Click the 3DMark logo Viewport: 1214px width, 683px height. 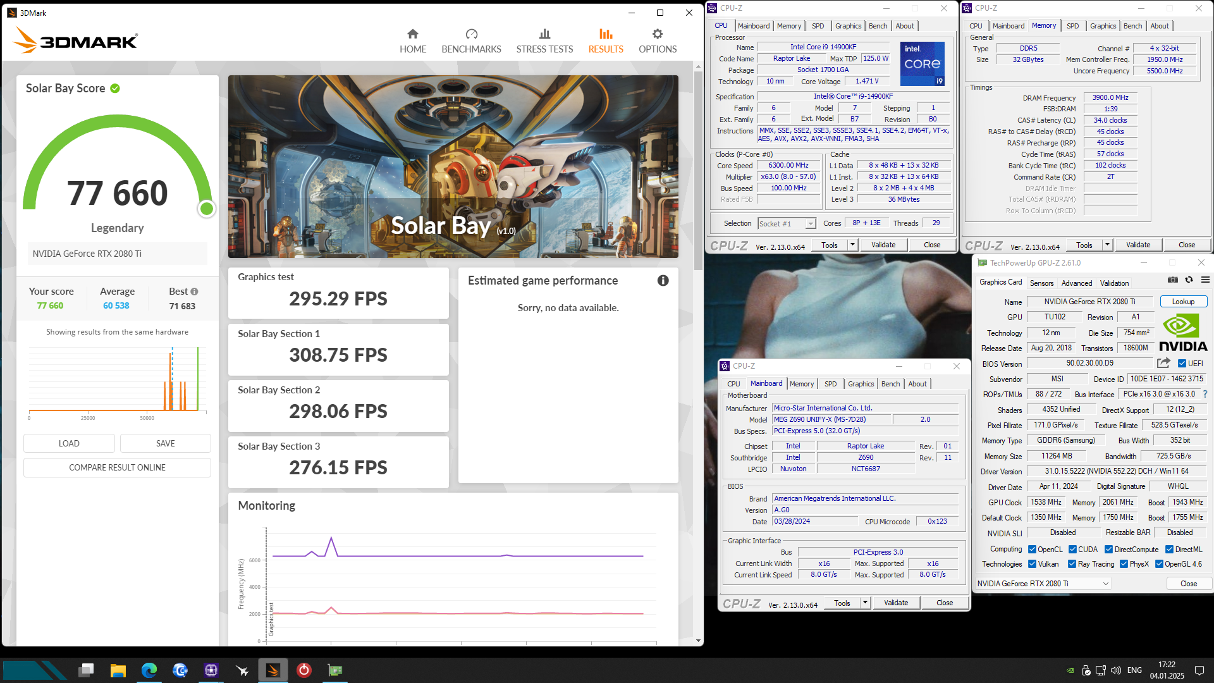[75, 40]
